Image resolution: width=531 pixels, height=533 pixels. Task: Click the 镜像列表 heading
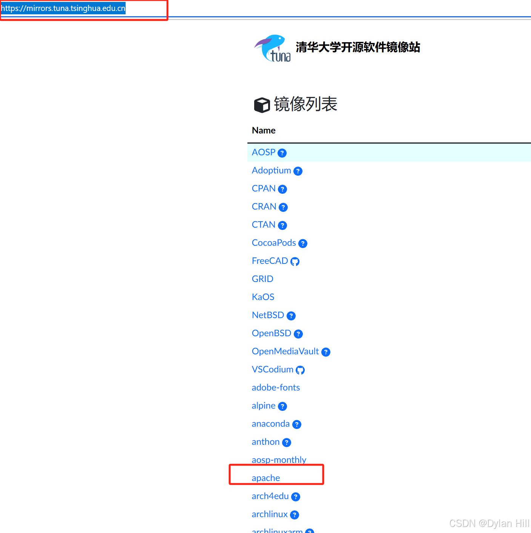click(305, 104)
